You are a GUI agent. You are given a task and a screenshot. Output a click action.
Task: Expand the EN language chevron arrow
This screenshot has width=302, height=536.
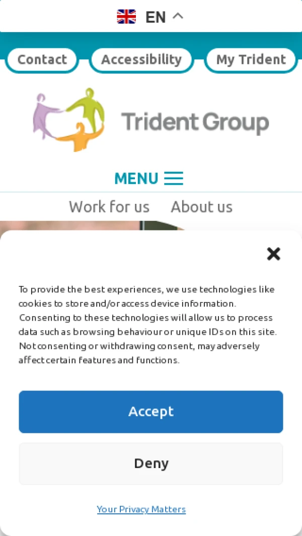pyautogui.click(x=178, y=16)
